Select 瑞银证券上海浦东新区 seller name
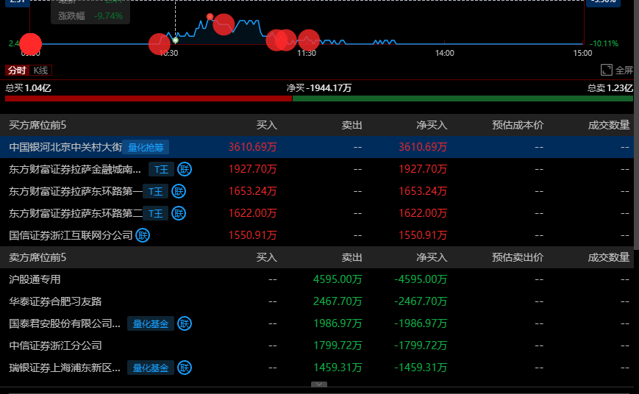The width and height of the screenshot is (639, 394). [65, 368]
